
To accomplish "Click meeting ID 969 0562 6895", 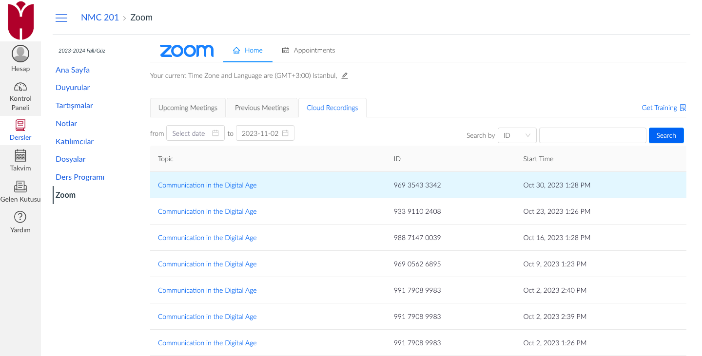I will 417,264.
